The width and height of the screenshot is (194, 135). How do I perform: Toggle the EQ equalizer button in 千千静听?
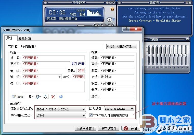tap(104, 26)
